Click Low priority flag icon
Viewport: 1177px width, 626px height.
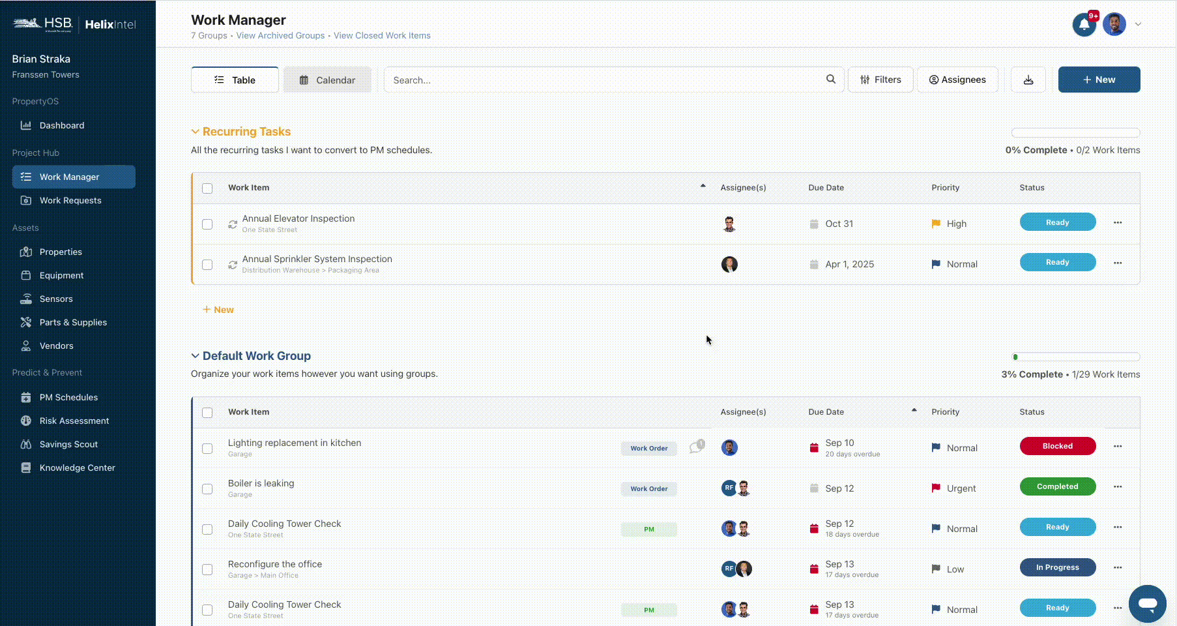tap(936, 569)
